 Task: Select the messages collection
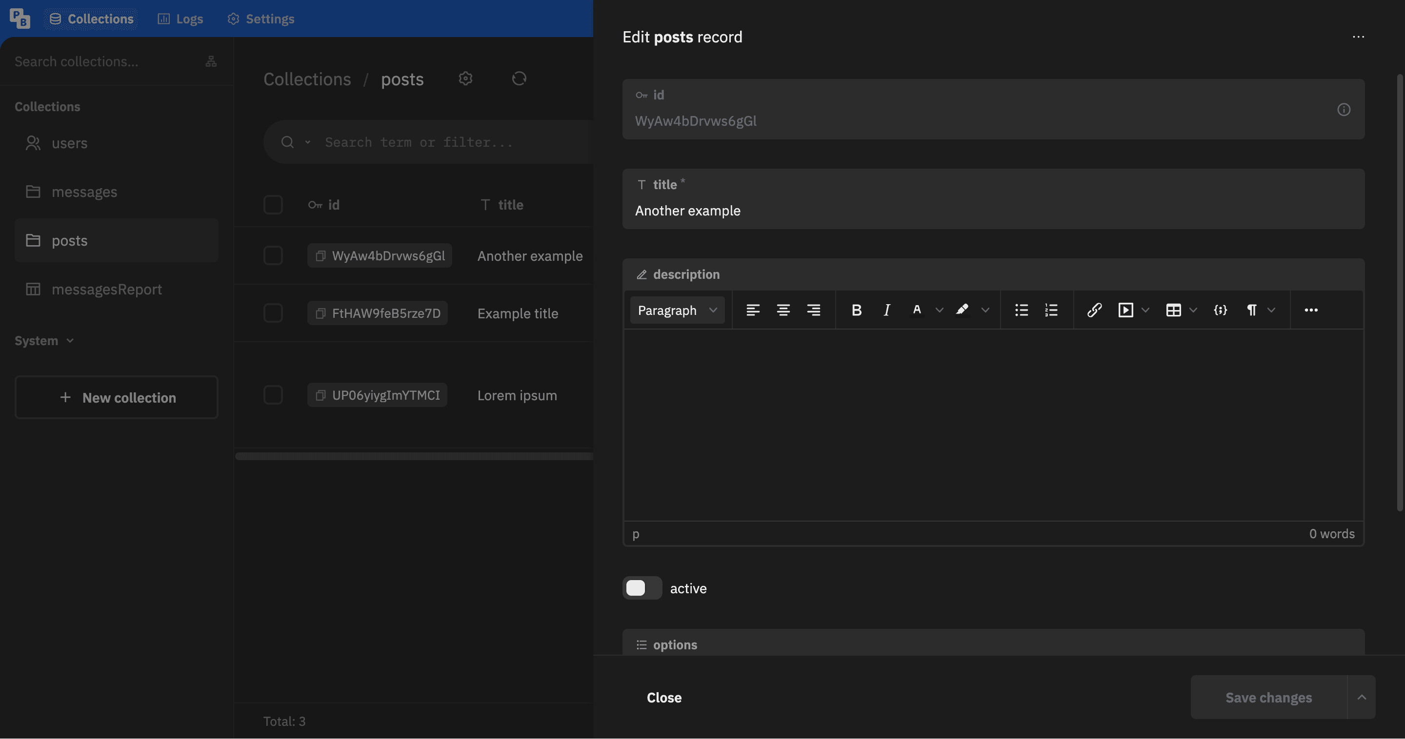[x=116, y=192]
